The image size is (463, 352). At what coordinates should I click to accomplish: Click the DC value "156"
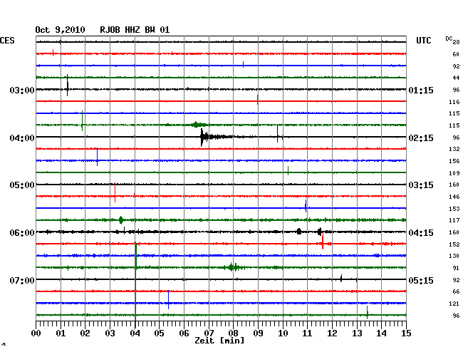[454, 161]
